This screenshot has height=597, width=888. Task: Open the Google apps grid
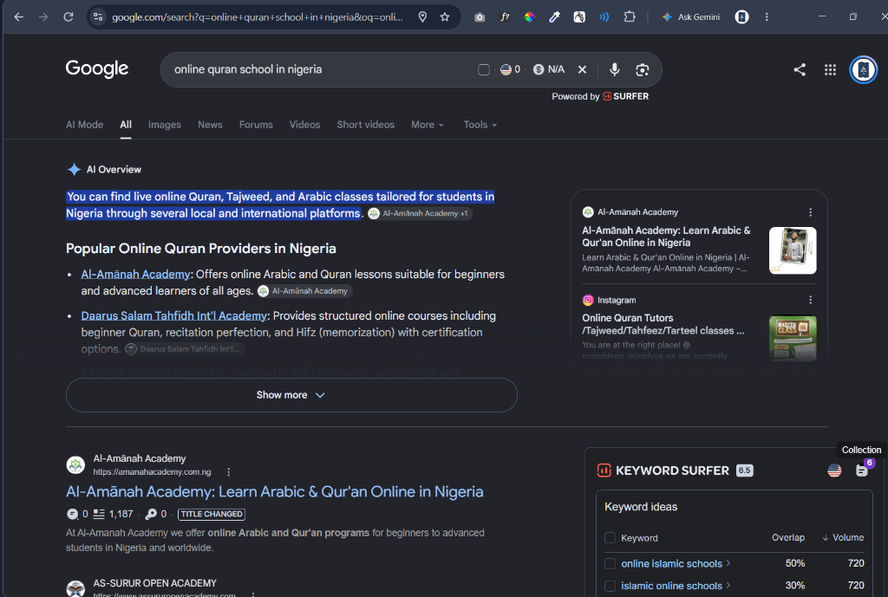click(x=830, y=69)
